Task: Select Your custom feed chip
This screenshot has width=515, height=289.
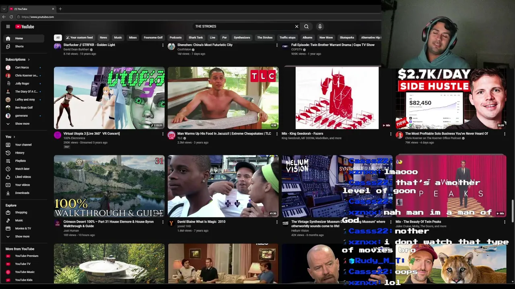Action: pyautogui.click(x=79, y=38)
